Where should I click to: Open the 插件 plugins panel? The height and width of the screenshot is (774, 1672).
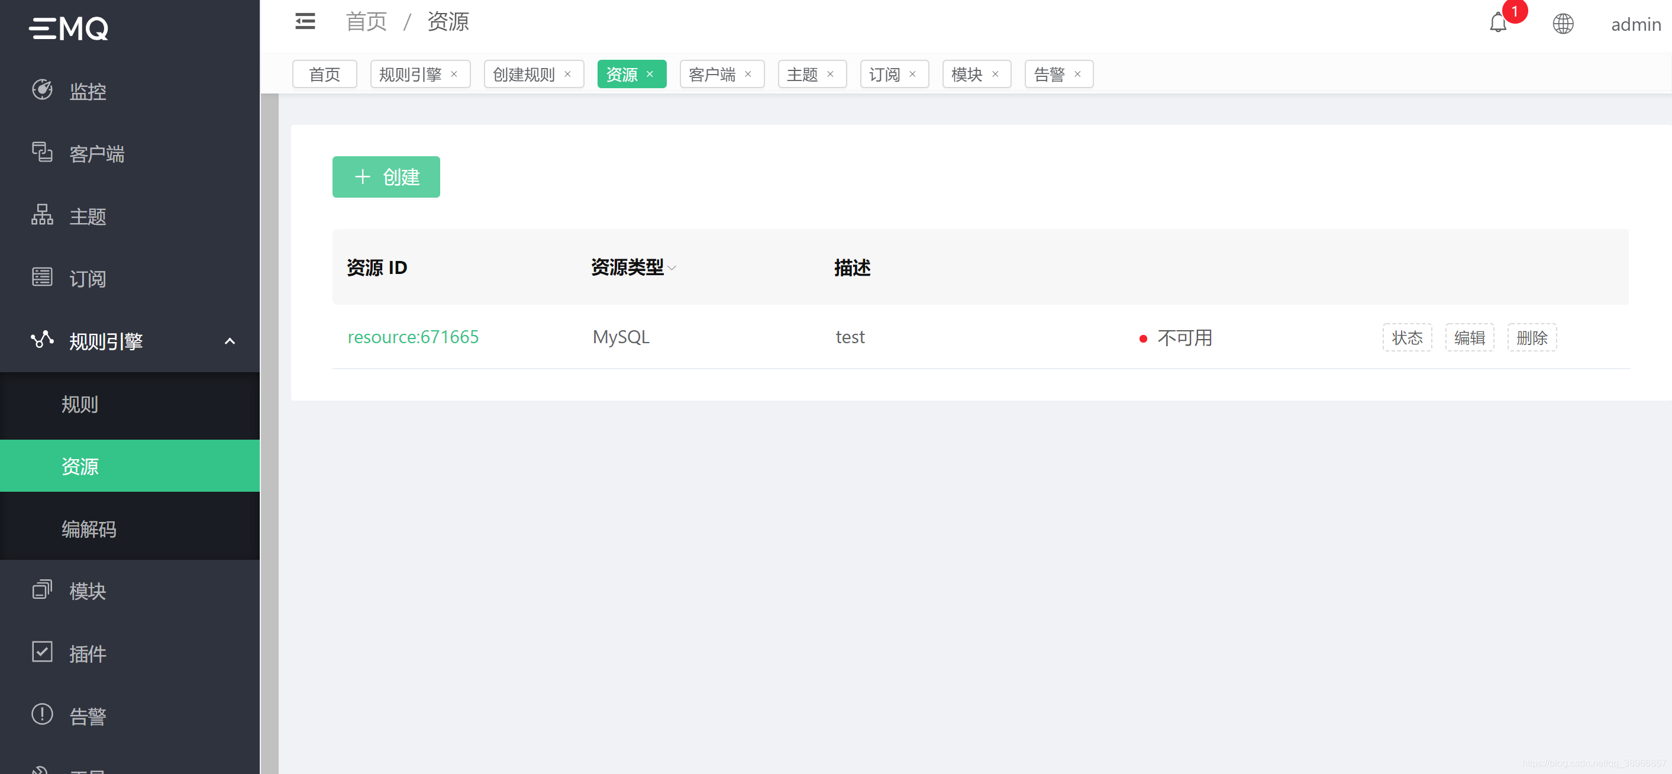click(x=87, y=653)
